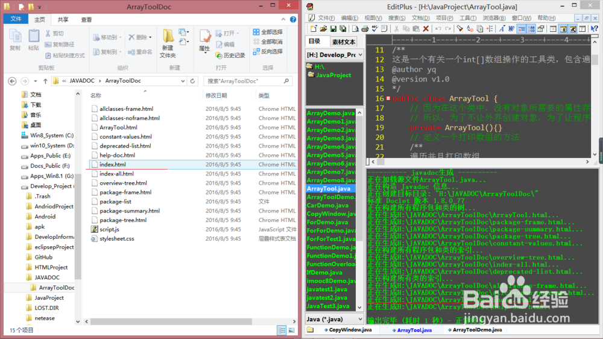Toggle Output Window button in EditPlus toolbar
Image resolution: width=603 pixels, height=339 pixels.
click(573, 29)
